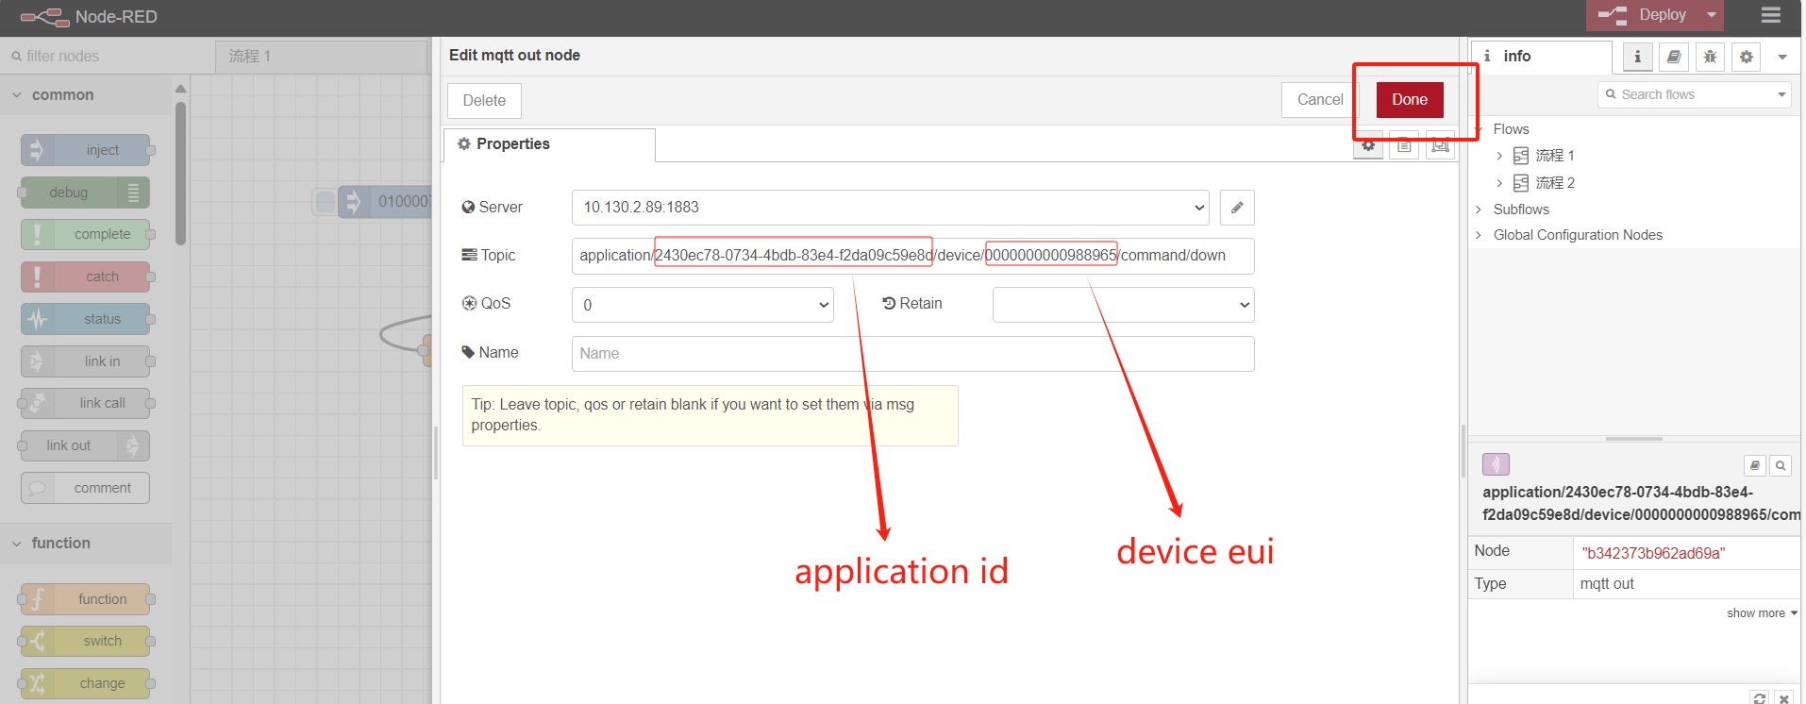
Task: Select the comment node in the palette
Action: 86,488
